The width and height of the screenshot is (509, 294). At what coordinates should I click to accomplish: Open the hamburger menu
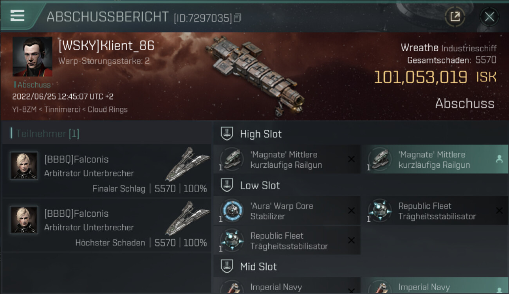[17, 16]
